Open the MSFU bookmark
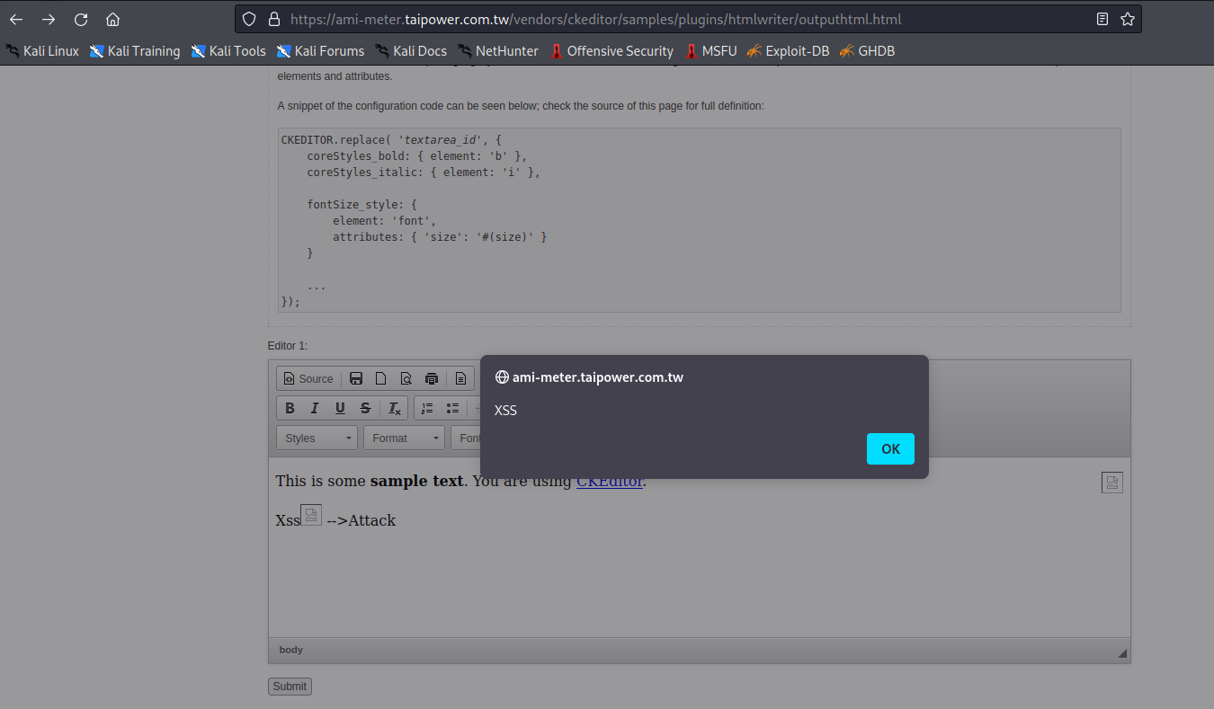The image size is (1214, 709). pyautogui.click(x=710, y=51)
